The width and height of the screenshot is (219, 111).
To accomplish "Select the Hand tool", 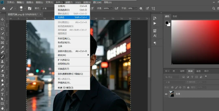I will pos(2,108).
